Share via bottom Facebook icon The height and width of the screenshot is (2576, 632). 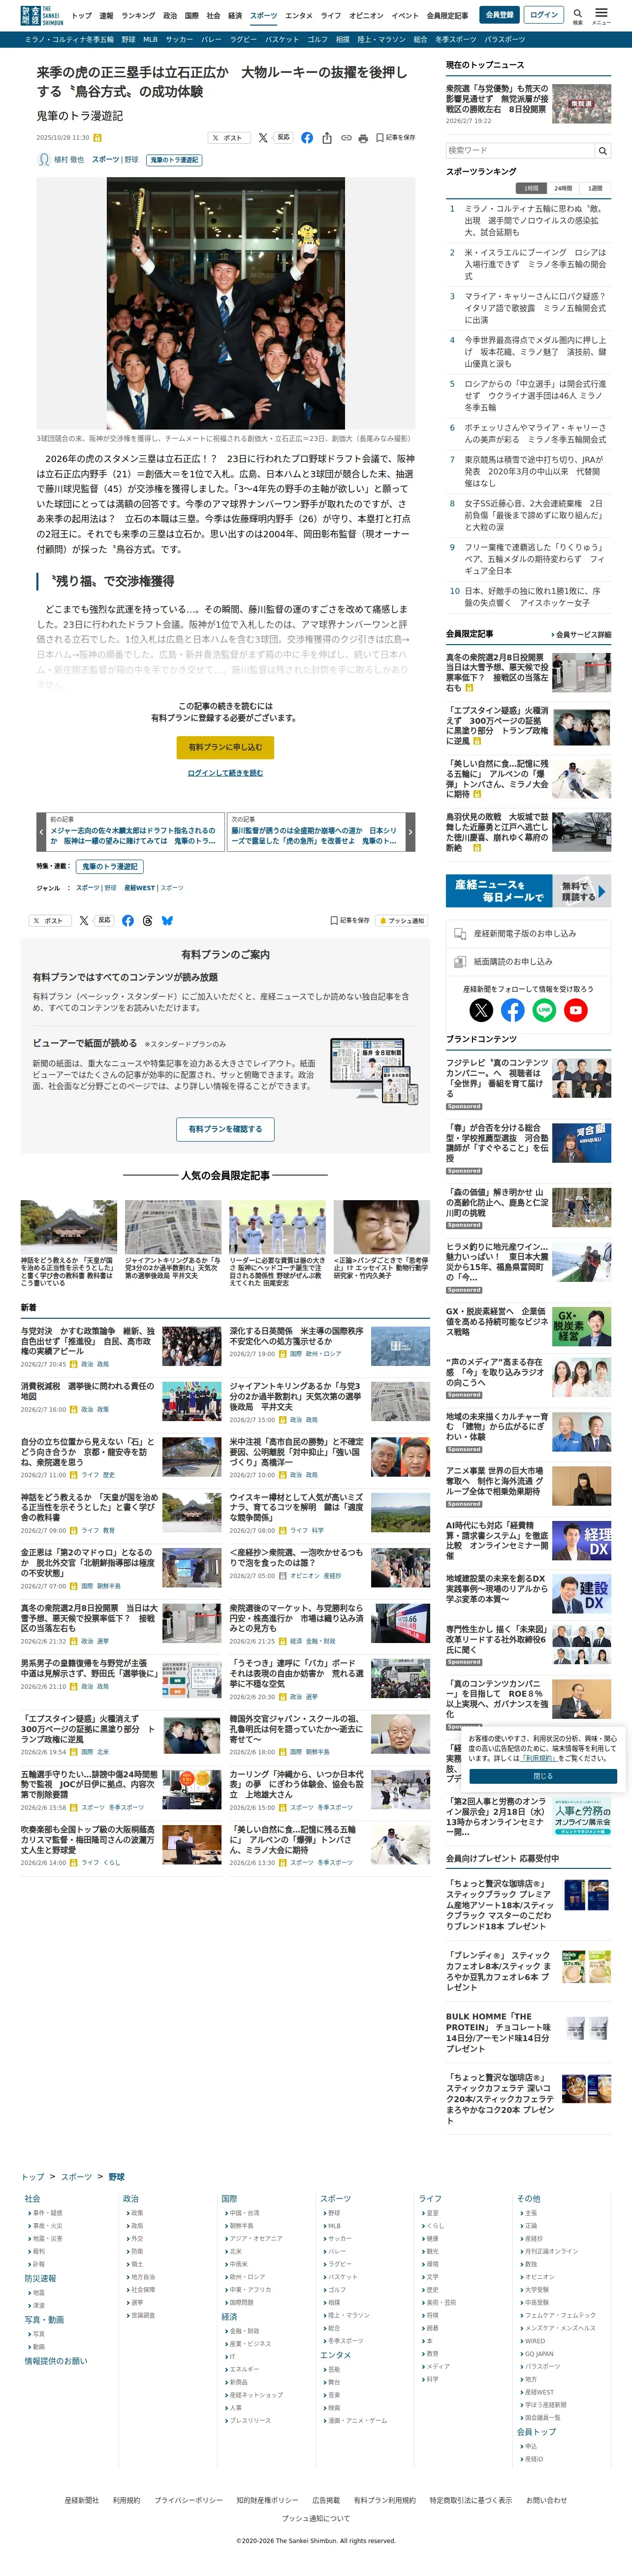[128, 921]
